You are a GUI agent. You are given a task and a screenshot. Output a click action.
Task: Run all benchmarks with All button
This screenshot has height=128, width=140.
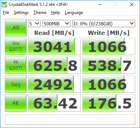16,28
